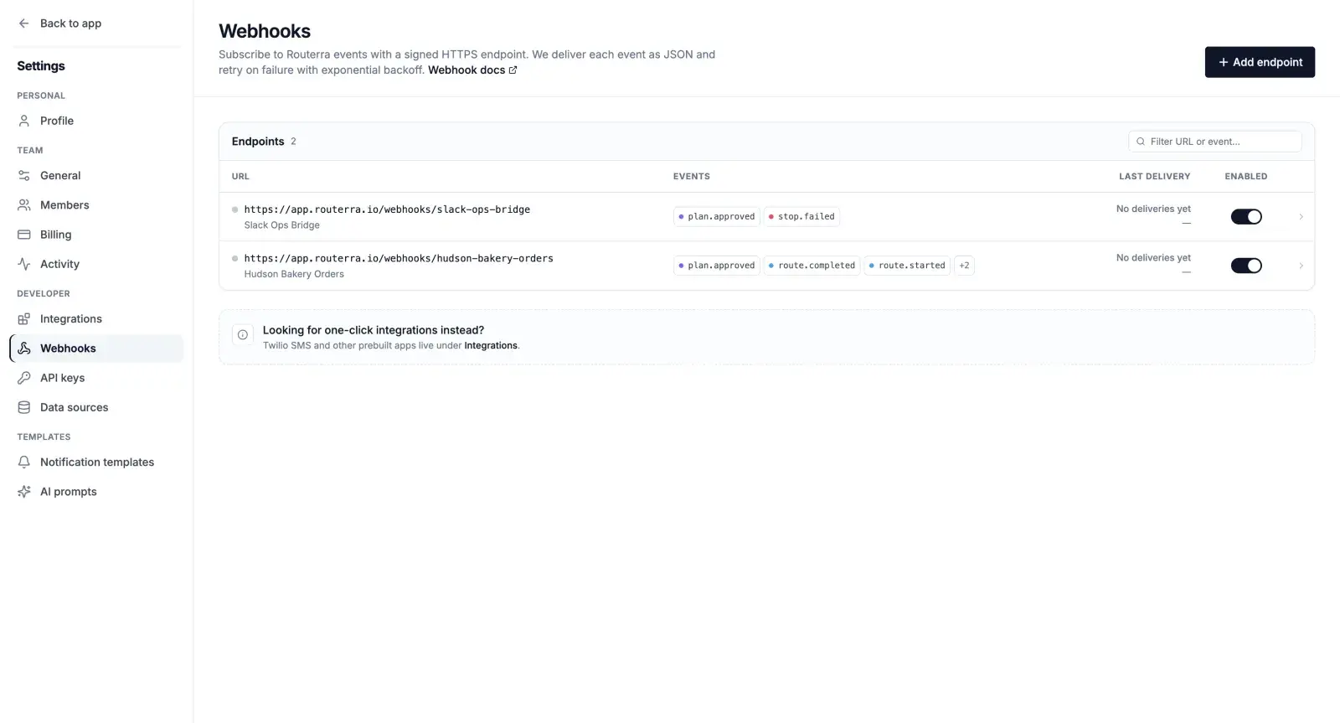
Task: Open AI prompts templates
Action: click(x=96, y=492)
